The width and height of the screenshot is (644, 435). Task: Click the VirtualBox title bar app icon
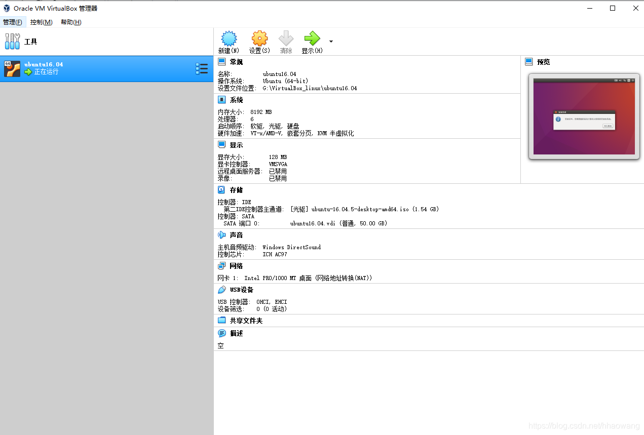point(7,8)
